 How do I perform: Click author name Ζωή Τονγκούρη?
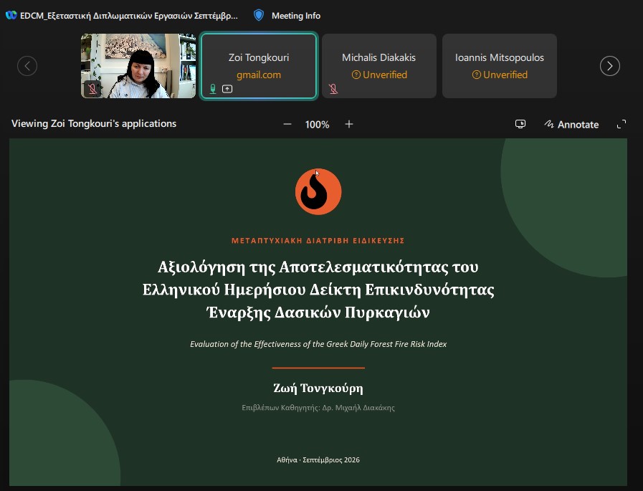click(318, 388)
